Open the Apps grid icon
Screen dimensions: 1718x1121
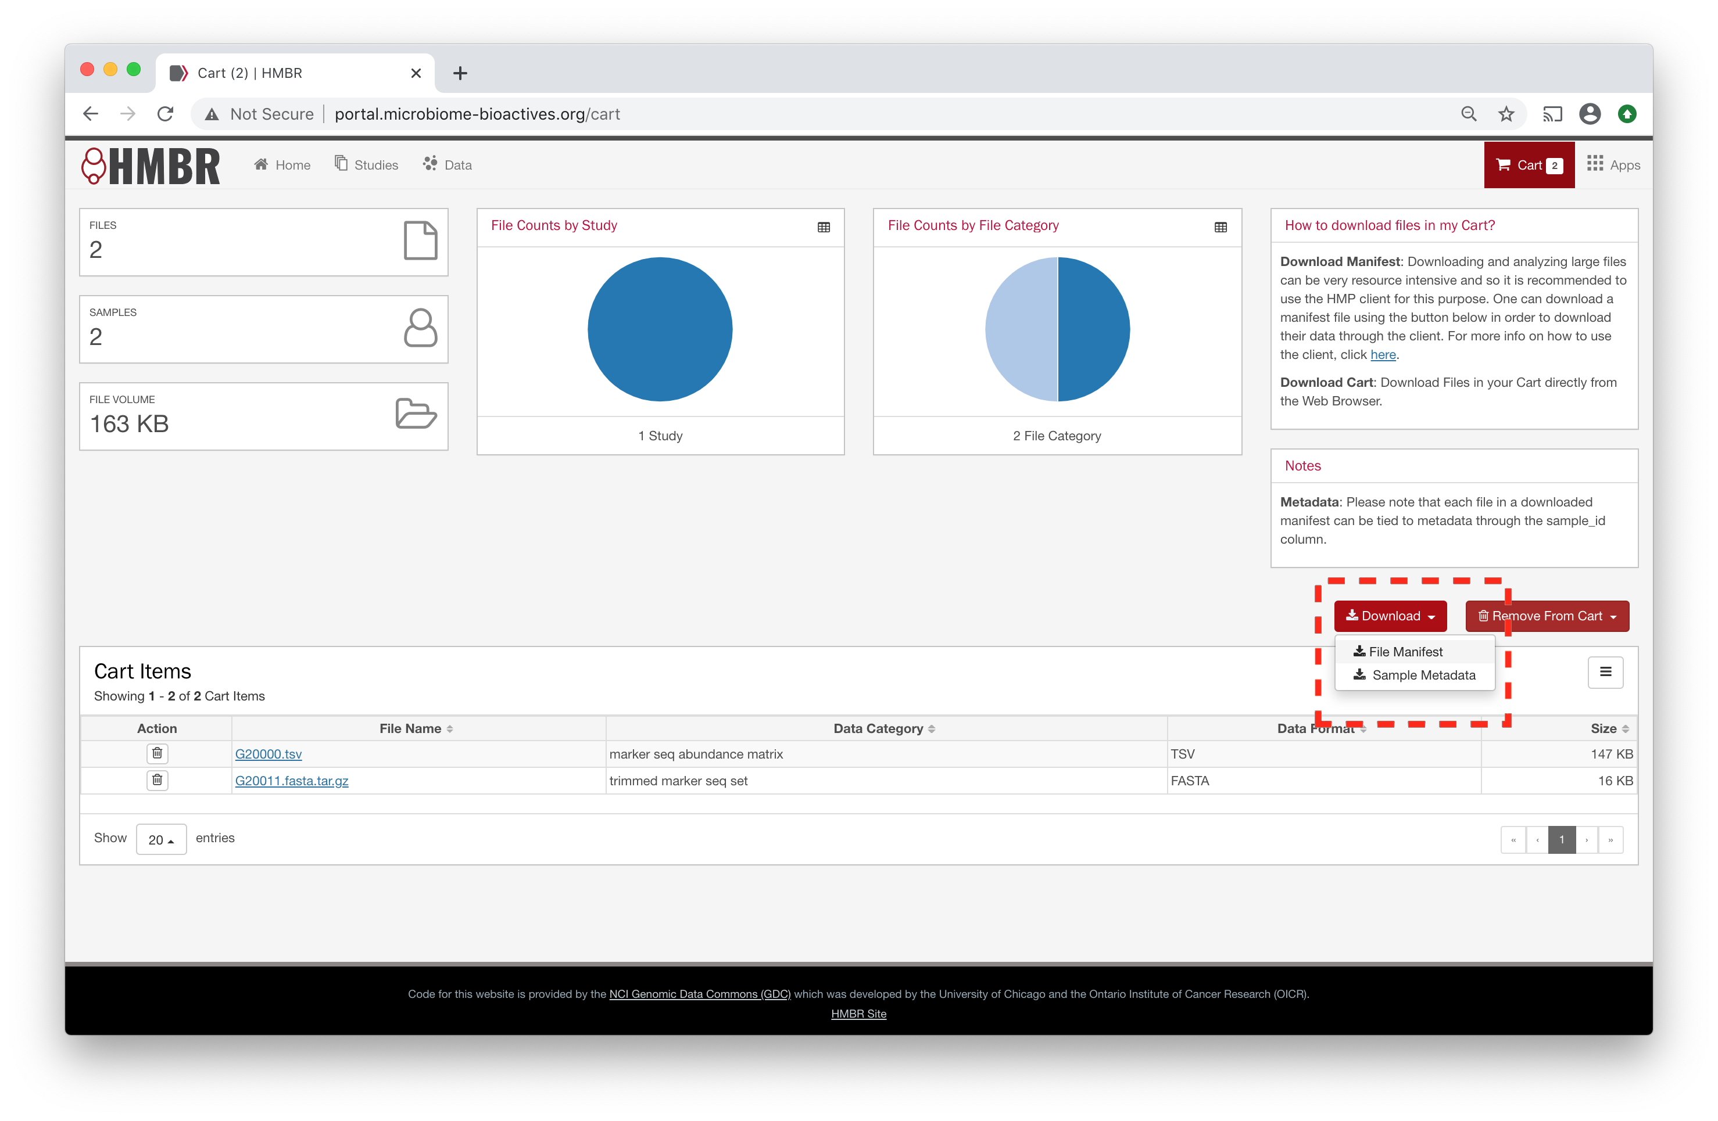pyautogui.click(x=1596, y=164)
